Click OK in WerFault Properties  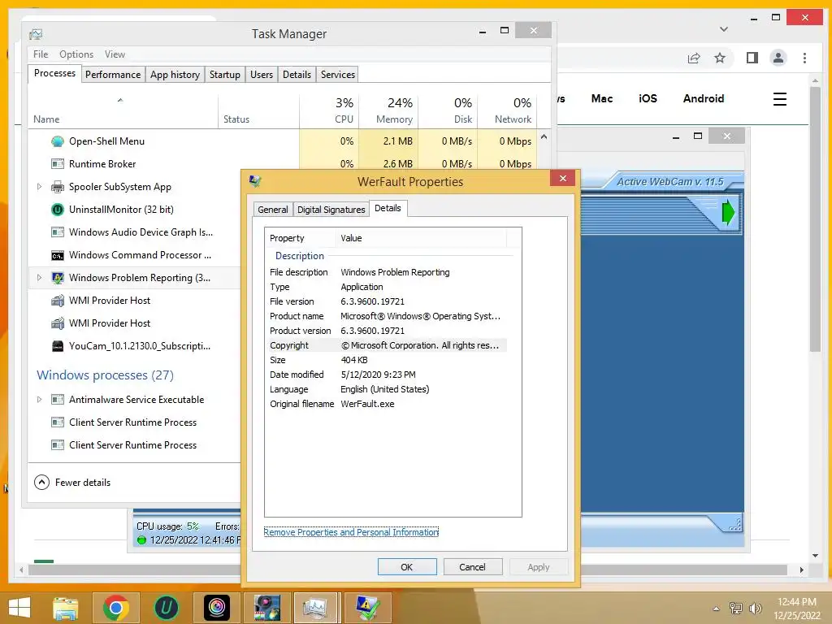(x=407, y=567)
